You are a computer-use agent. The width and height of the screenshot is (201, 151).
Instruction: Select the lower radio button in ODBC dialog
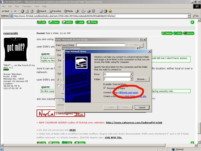click(59, 85)
